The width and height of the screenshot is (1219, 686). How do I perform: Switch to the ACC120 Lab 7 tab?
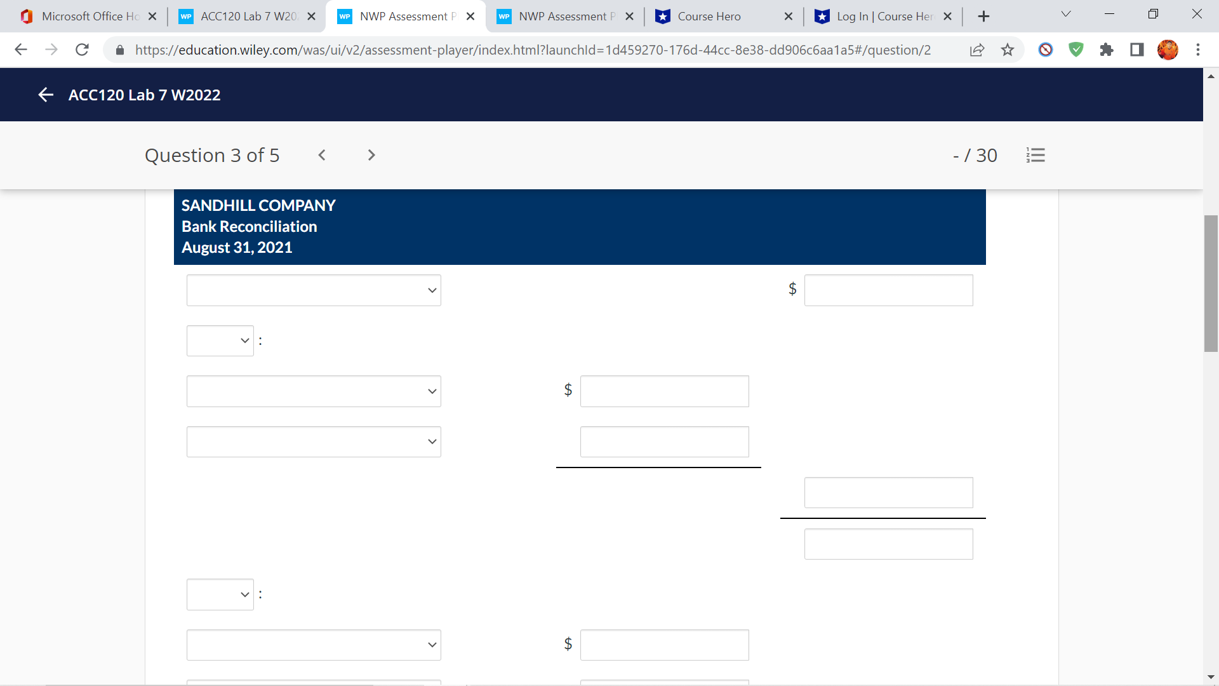241,16
